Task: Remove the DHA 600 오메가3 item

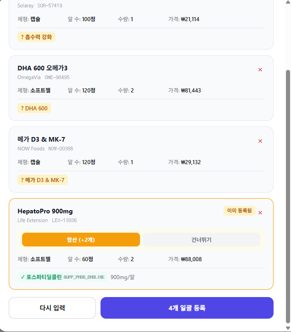Action: [x=260, y=70]
